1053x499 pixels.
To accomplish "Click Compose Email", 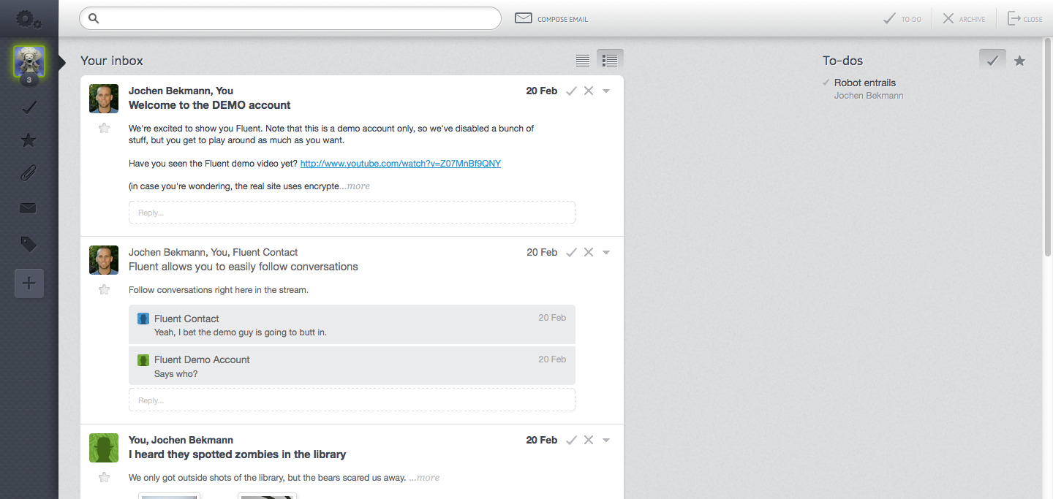I will pyautogui.click(x=551, y=19).
